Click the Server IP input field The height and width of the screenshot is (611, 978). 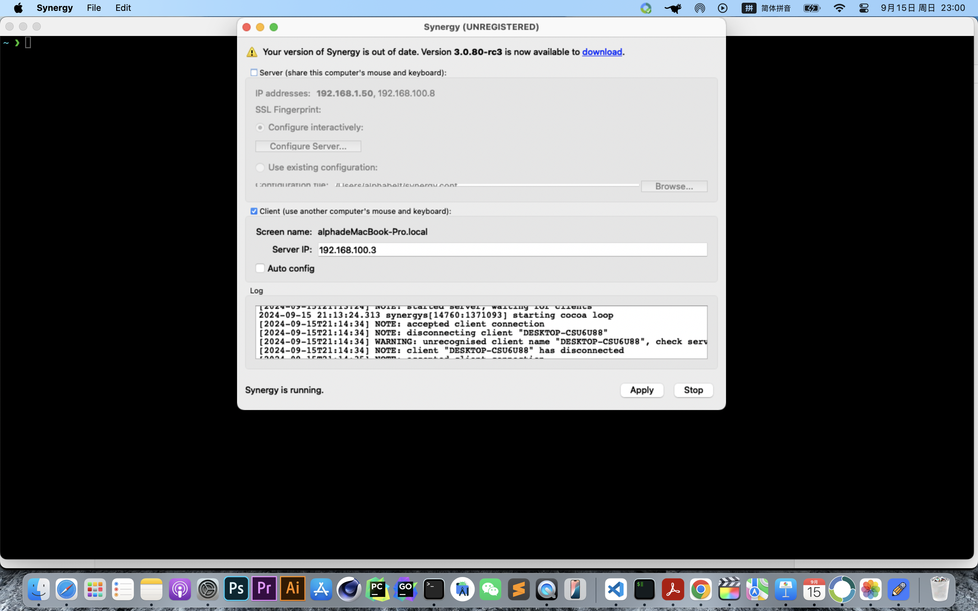coord(512,250)
